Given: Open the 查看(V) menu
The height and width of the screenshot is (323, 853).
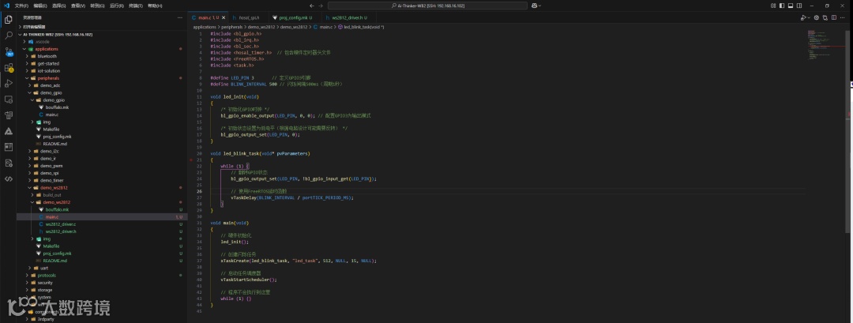Looking at the screenshot, I should pyautogui.click(x=77, y=6).
